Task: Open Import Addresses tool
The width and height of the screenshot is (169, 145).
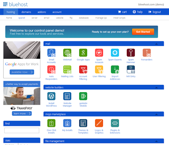Action: [x=115, y=69]
